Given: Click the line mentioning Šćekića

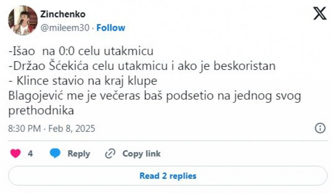Looking at the screenshot, I should (142, 66).
